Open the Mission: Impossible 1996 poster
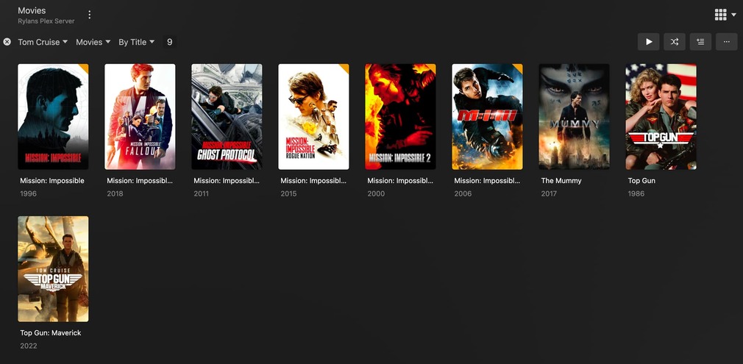The width and height of the screenshot is (743, 364). [53, 117]
